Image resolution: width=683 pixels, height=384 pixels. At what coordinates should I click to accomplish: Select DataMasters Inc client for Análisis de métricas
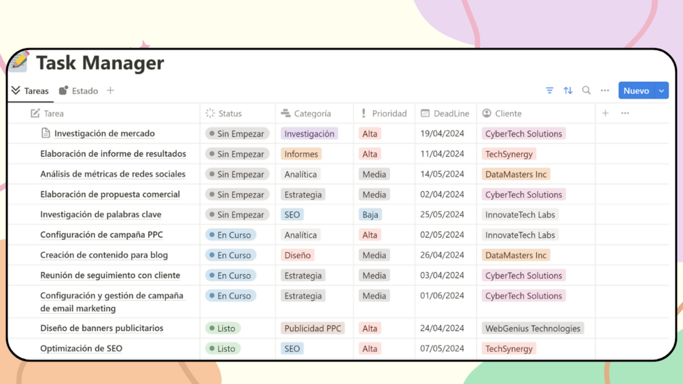pyautogui.click(x=516, y=174)
